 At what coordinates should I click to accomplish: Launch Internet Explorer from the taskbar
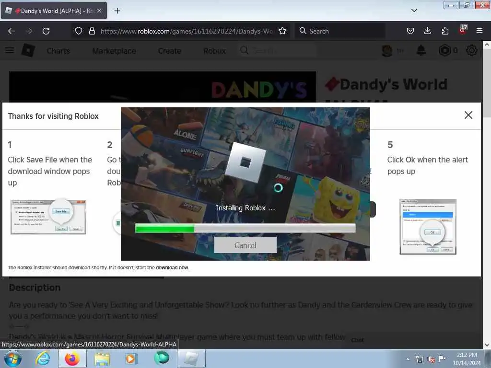click(43, 358)
